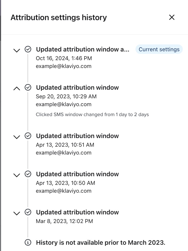Click the Mar 8, 2023 entry title

[x=77, y=212]
